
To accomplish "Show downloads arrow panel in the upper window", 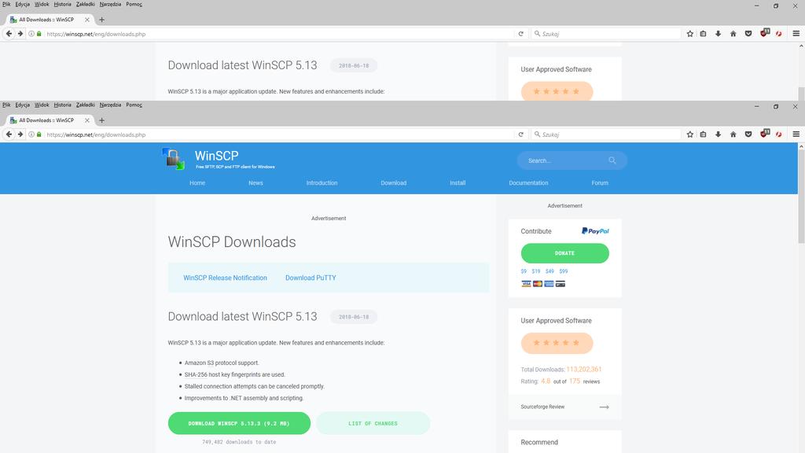I will pyautogui.click(x=719, y=34).
